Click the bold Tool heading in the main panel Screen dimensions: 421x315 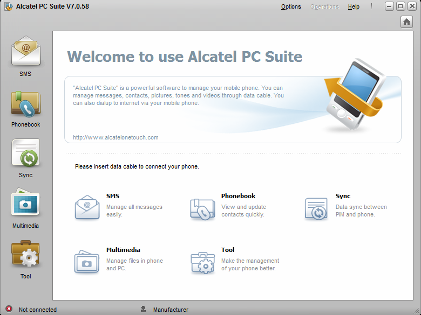tap(228, 250)
